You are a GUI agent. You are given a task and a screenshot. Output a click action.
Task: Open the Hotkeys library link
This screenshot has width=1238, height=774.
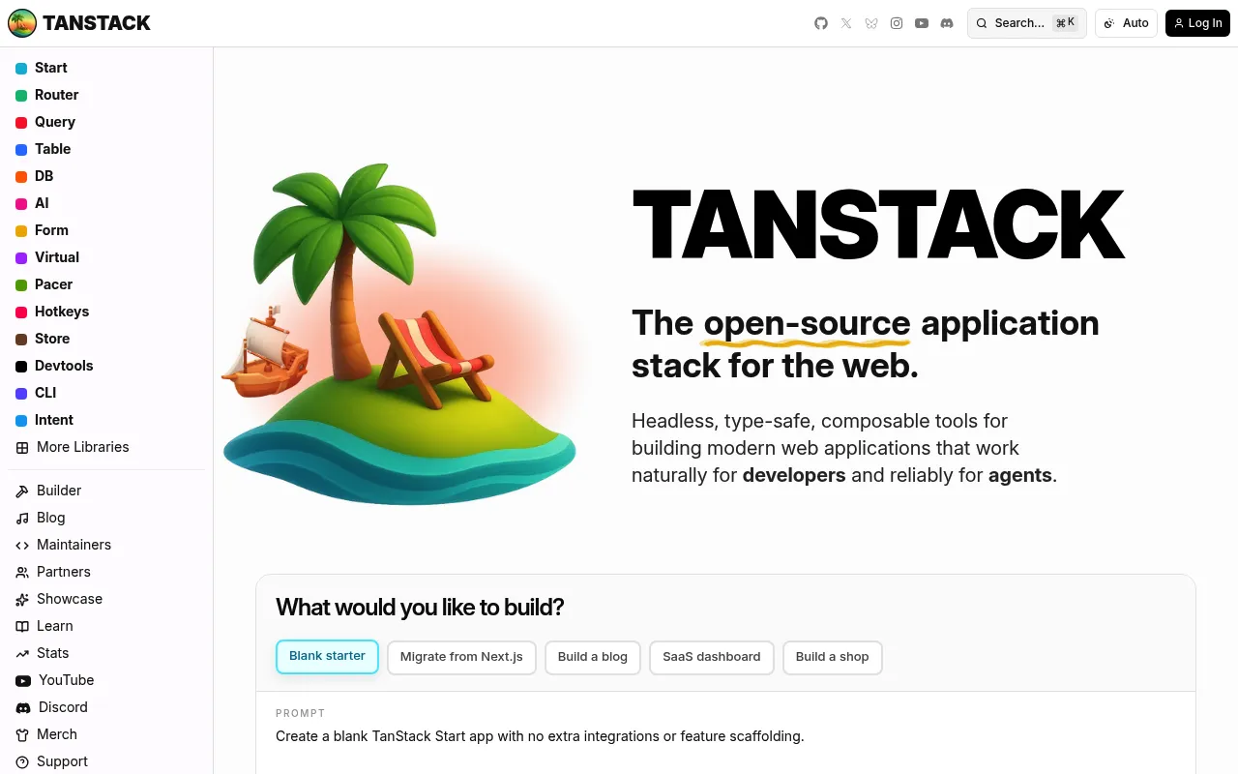(106, 312)
